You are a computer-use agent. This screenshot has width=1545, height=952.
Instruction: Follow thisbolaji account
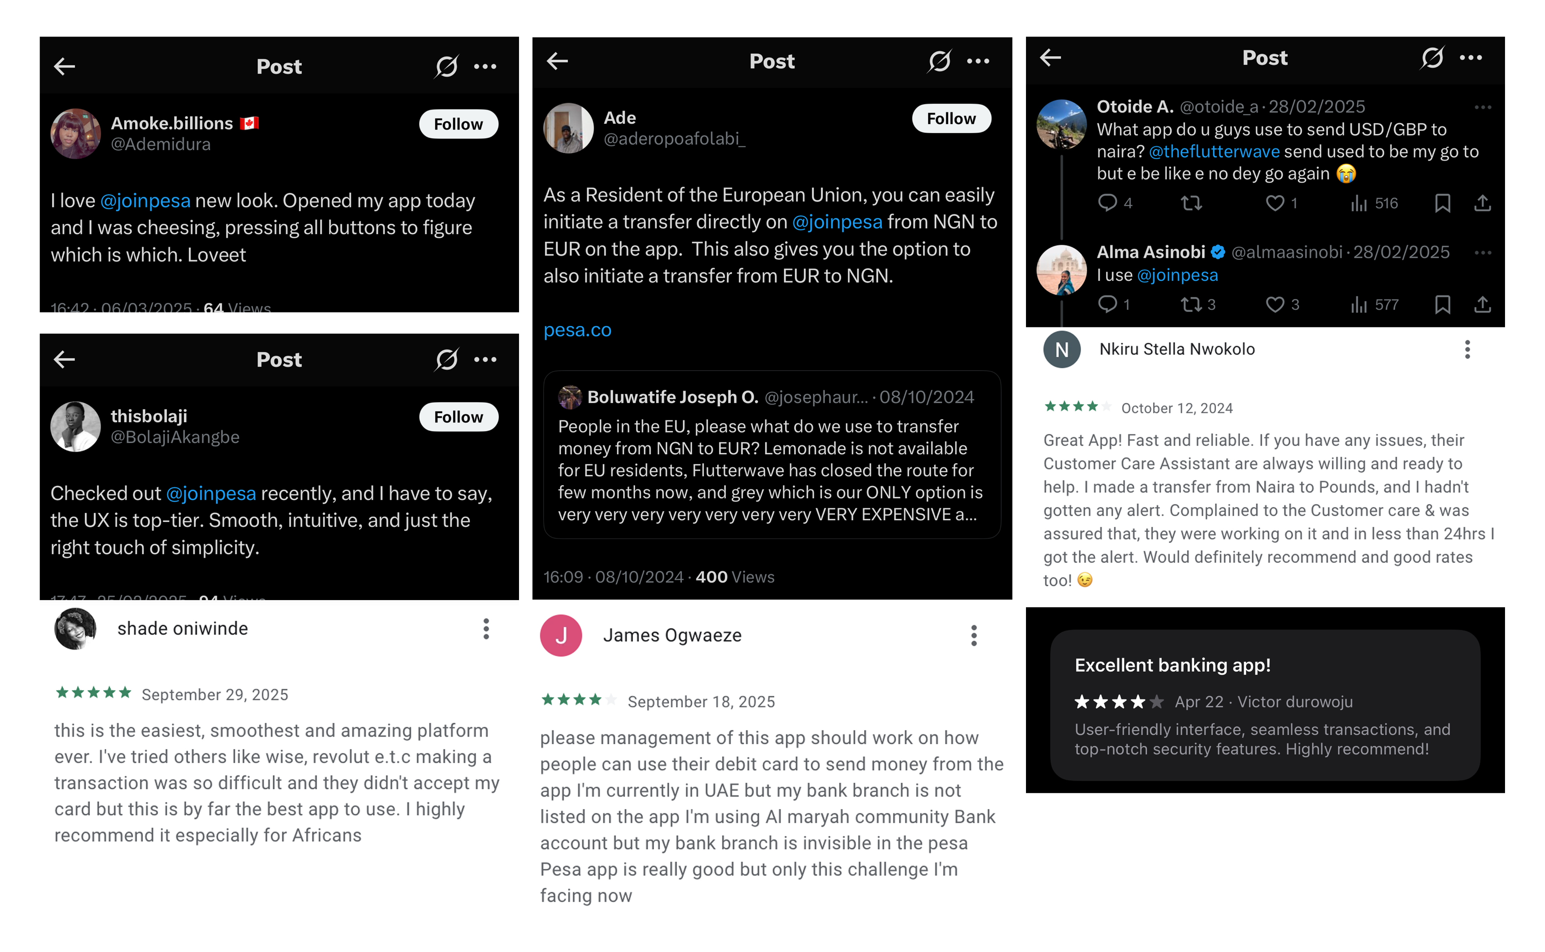tap(458, 417)
